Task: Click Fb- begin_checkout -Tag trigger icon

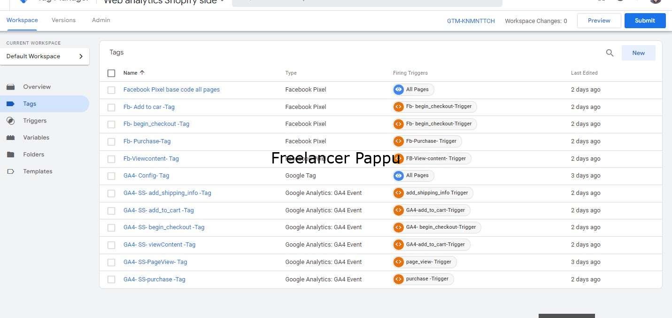Action: pos(399,124)
